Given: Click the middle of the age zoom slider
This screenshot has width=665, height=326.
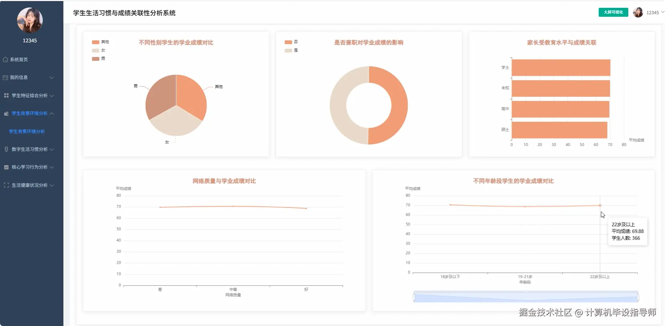Looking at the screenshot, I should tap(526, 297).
